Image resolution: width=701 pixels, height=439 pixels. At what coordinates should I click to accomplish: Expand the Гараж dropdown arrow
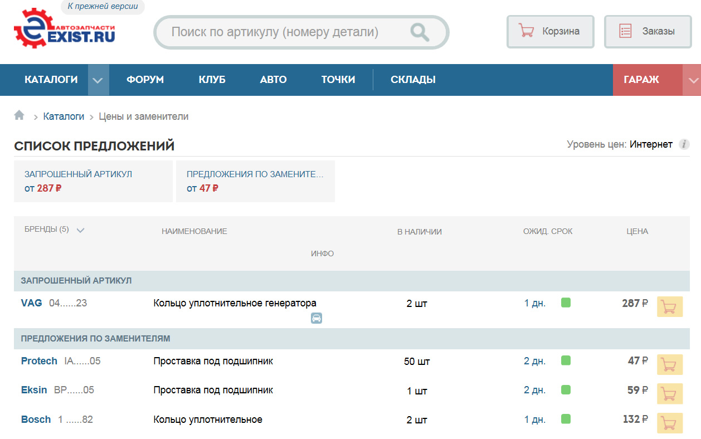693,80
